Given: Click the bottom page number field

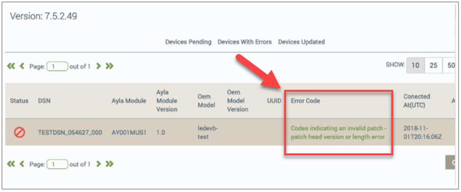Looking at the screenshot, I should click(x=57, y=164).
